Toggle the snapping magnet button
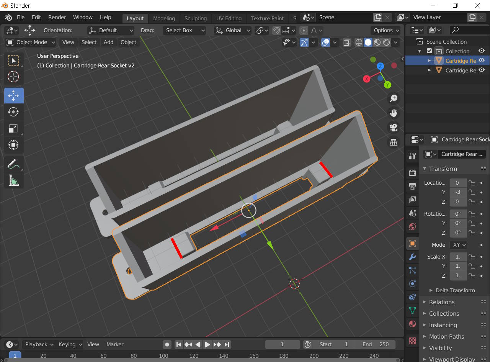The width and height of the screenshot is (490, 362). point(276,30)
